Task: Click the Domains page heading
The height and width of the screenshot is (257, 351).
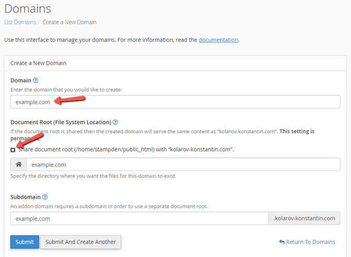Action: tap(27, 8)
